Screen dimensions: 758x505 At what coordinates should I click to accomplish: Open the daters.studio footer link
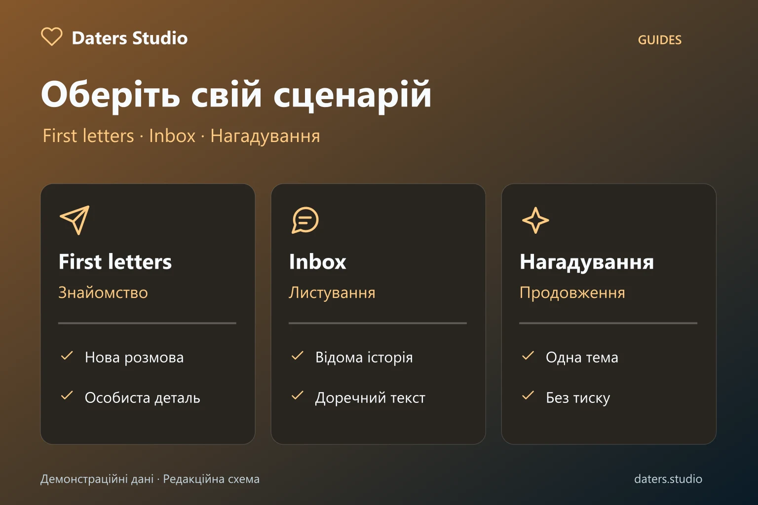(668, 479)
